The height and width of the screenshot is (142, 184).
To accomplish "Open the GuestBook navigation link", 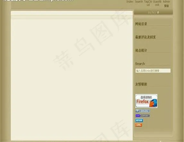I will [157, 3].
